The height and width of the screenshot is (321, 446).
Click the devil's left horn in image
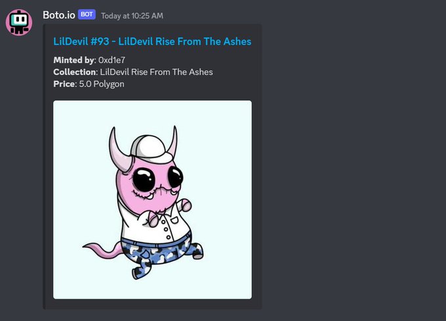(119, 151)
